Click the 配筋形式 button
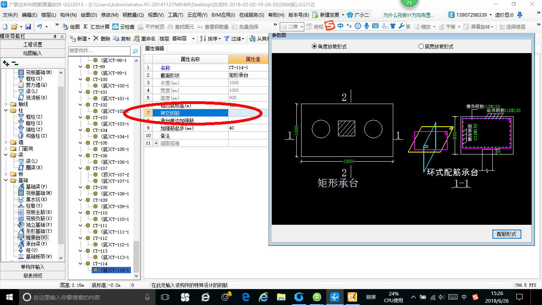The width and height of the screenshot is (542, 305). coord(507,234)
